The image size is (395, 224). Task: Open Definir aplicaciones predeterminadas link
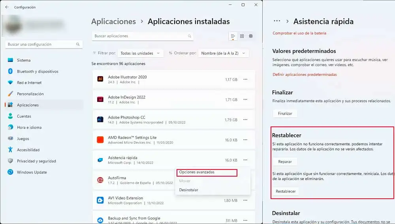[305, 75]
